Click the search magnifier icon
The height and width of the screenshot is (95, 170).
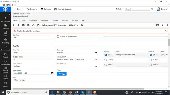pos(152,9)
